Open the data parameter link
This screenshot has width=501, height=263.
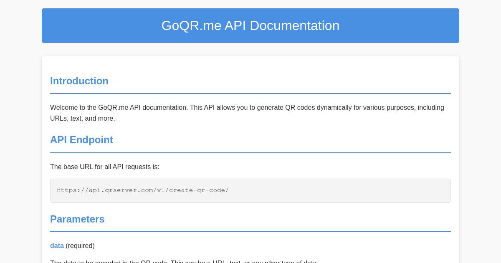(57, 246)
